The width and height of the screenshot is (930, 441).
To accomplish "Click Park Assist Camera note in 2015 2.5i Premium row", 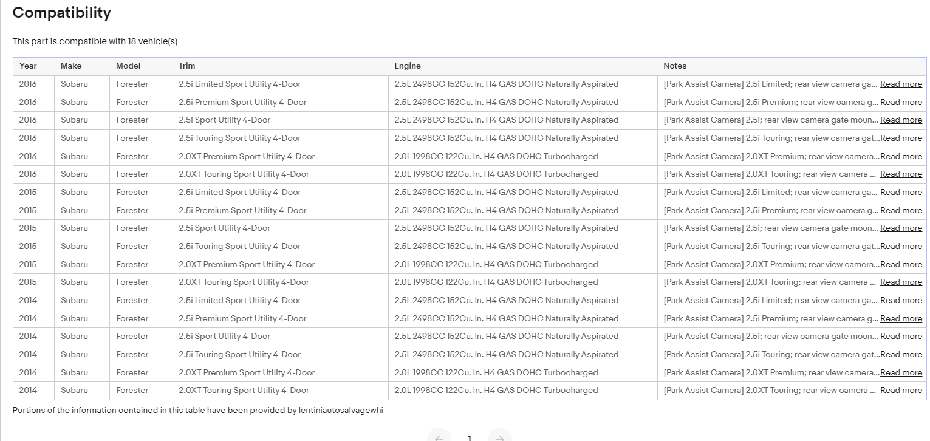I will tap(771, 210).
